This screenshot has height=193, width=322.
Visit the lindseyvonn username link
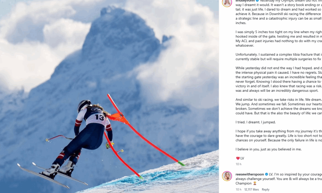(x=245, y=1)
